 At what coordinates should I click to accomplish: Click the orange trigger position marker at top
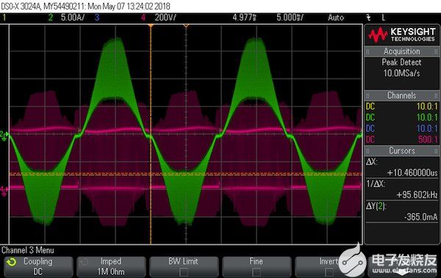(x=151, y=26)
